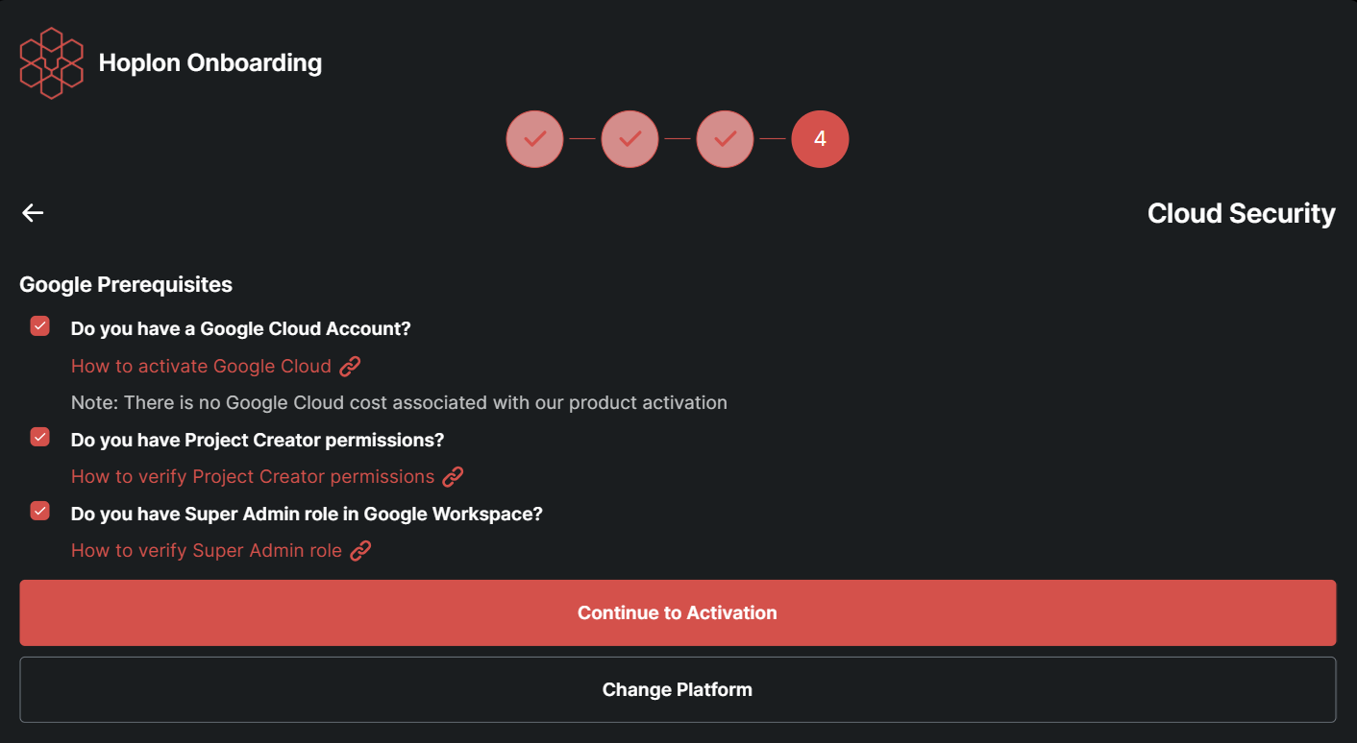The height and width of the screenshot is (743, 1357).
Task: Click the Google Prerequisites section heading
Action: pos(126,284)
